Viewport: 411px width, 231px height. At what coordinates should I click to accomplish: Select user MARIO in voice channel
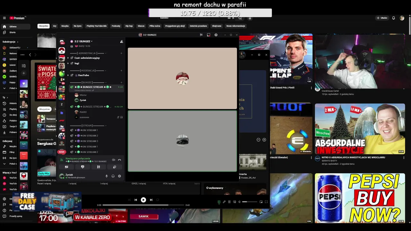click(x=83, y=112)
